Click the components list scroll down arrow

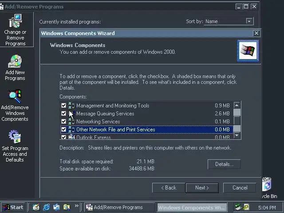[237, 135]
